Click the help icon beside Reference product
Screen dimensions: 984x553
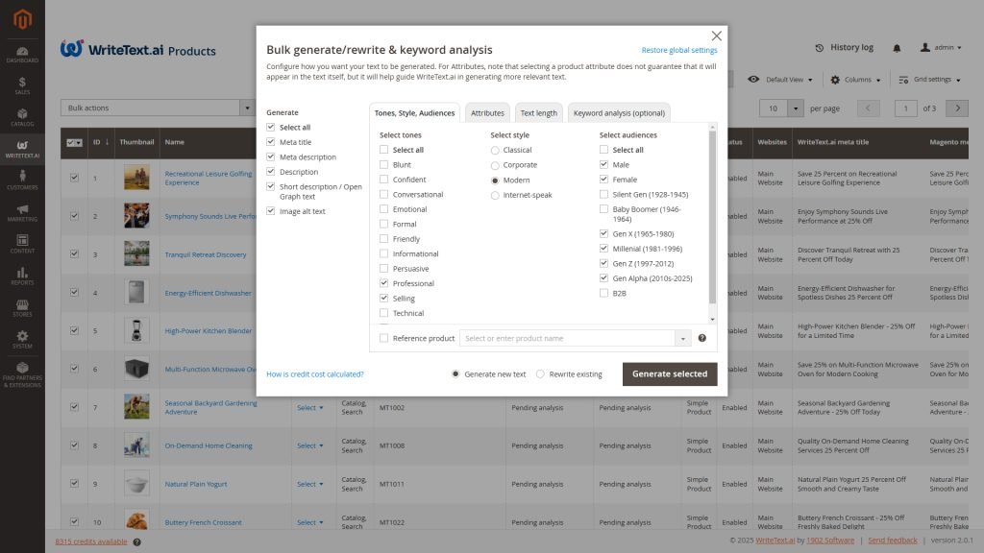pos(701,338)
